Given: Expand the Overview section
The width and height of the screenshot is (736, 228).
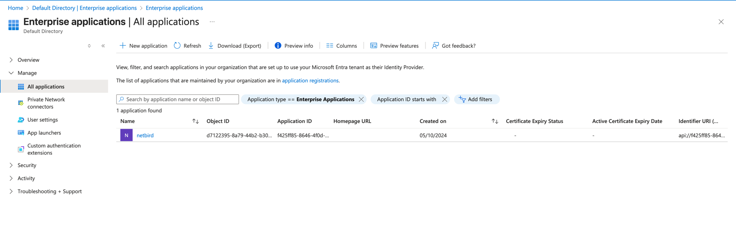Looking at the screenshot, I should 11,60.
